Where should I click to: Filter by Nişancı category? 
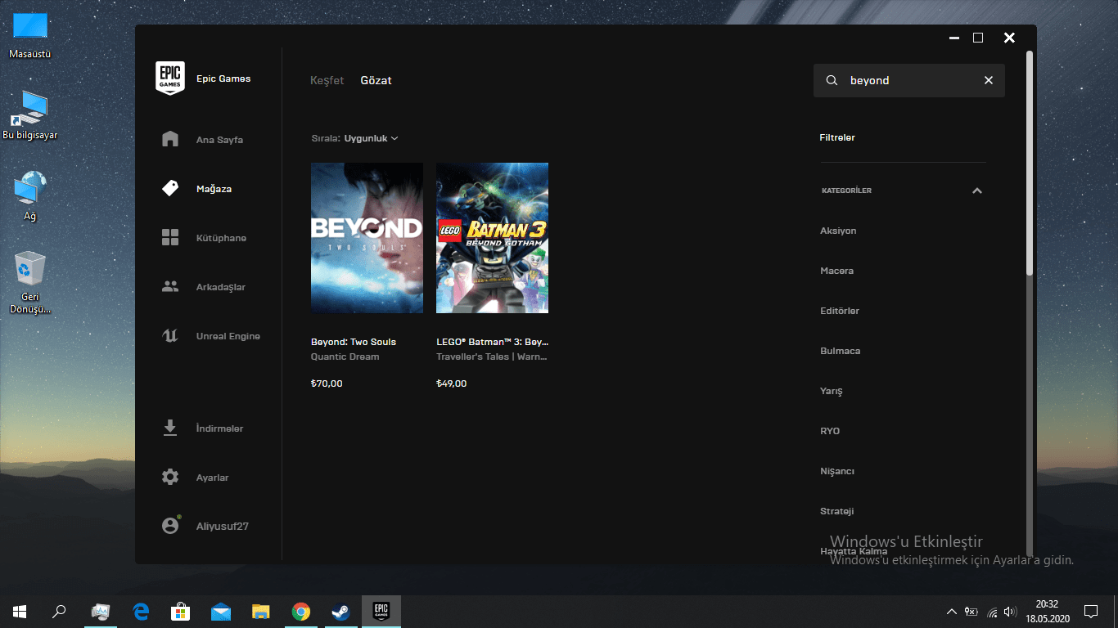click(x=836, y=471)
